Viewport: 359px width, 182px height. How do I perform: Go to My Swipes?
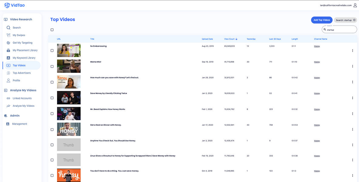19,35
